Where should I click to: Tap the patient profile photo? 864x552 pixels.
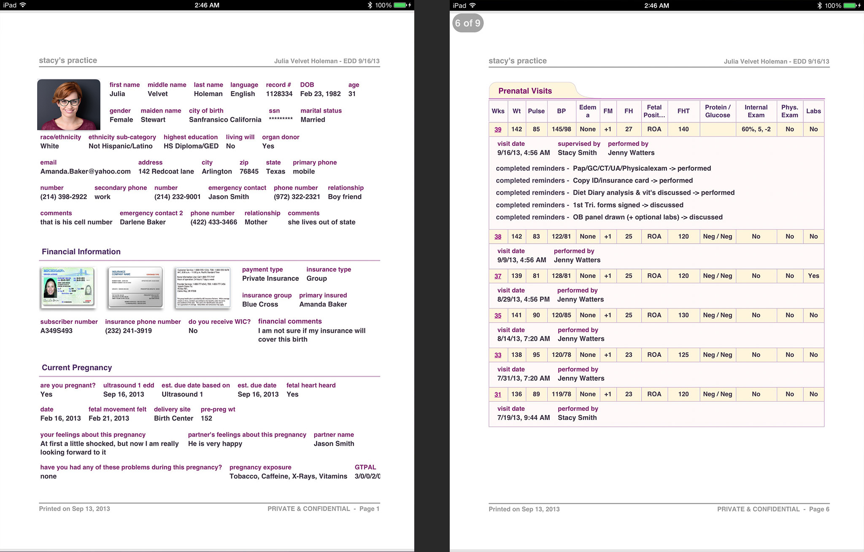click(x=69, y=104)
